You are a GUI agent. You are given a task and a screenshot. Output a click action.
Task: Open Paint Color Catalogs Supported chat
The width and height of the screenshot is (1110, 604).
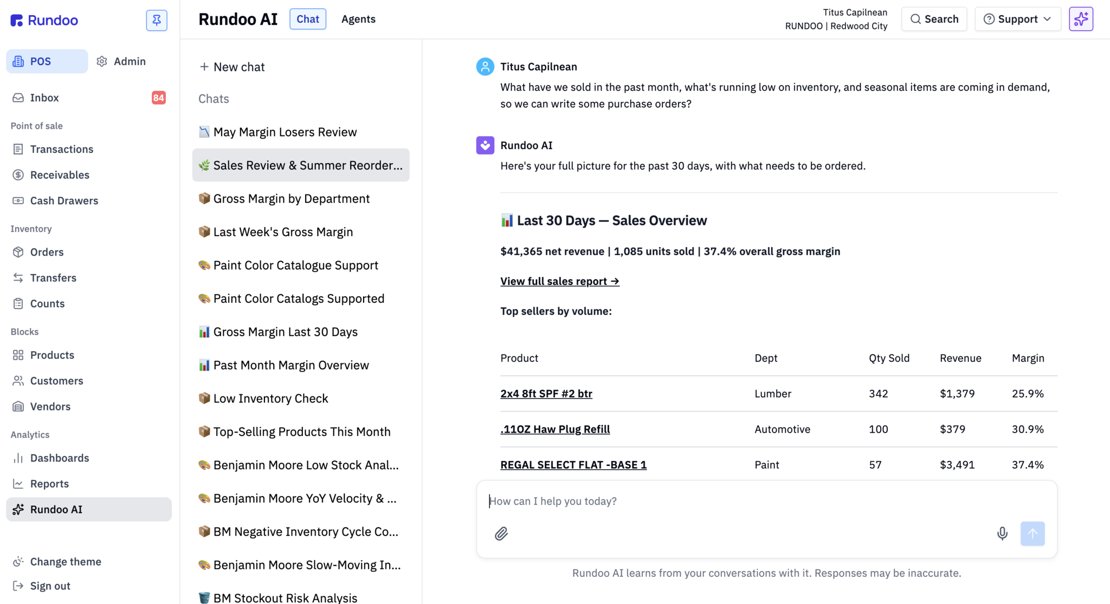301,298
